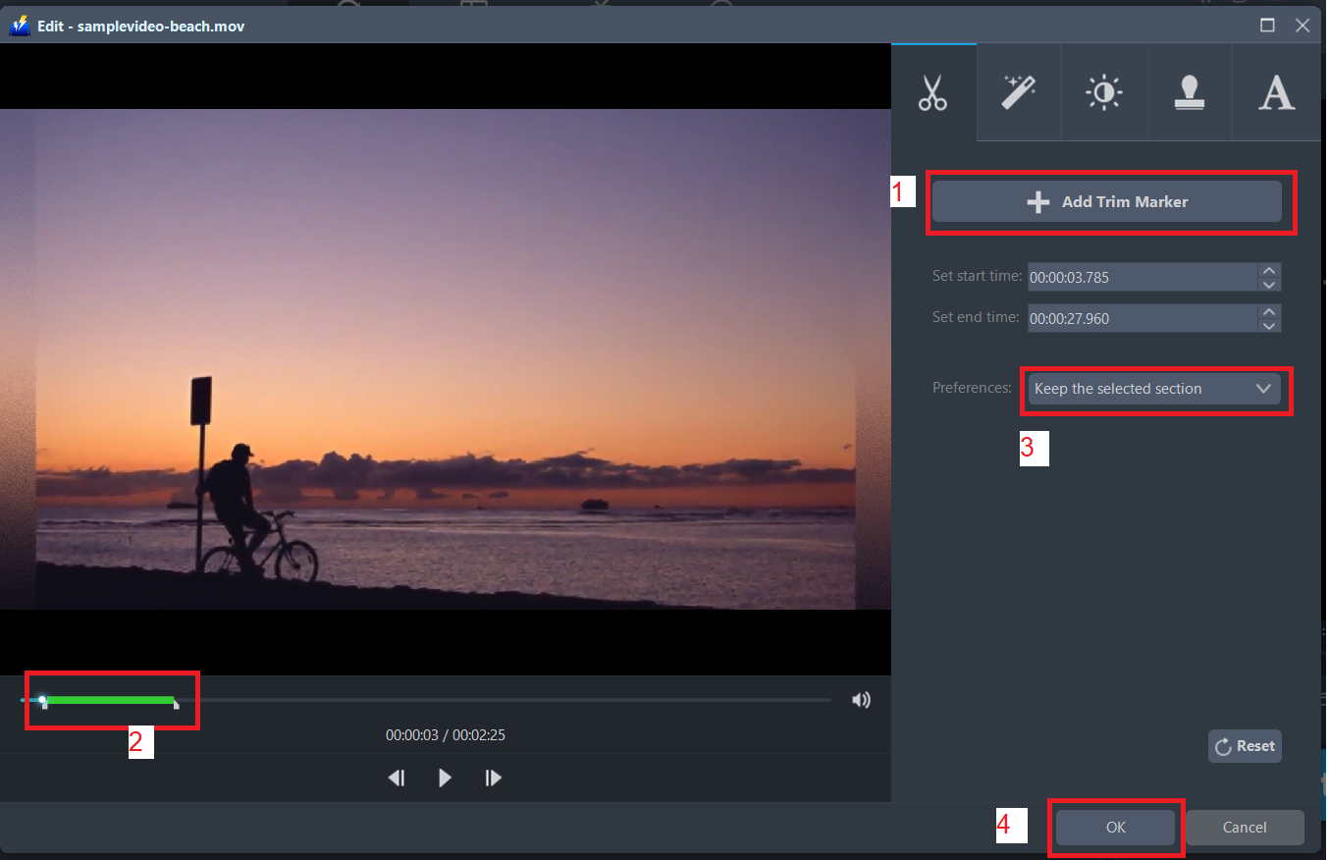This screenshot has width=1329, height=860.
Task: Click the watermark stamp icon
Action: [x=1190, y=91]
